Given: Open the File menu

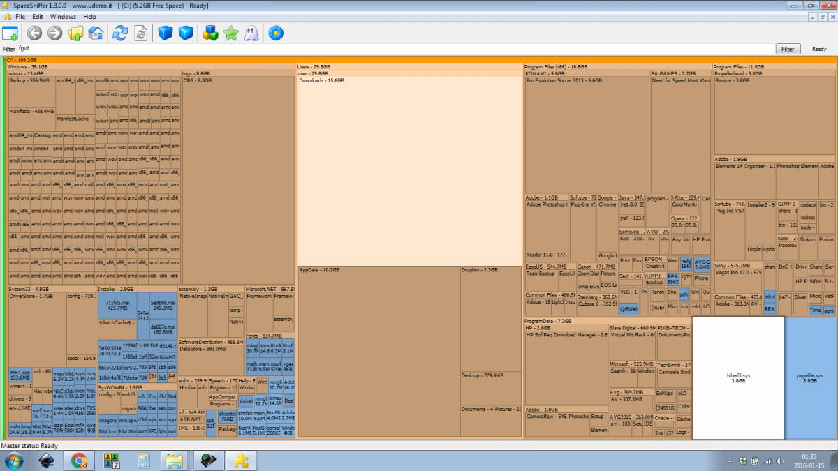Looking at the screenshot, I should [x=20, y=16].
